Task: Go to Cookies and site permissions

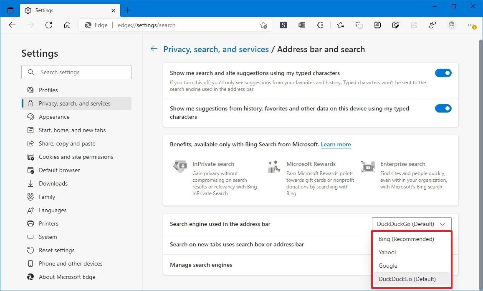Action: click(76, 157)
